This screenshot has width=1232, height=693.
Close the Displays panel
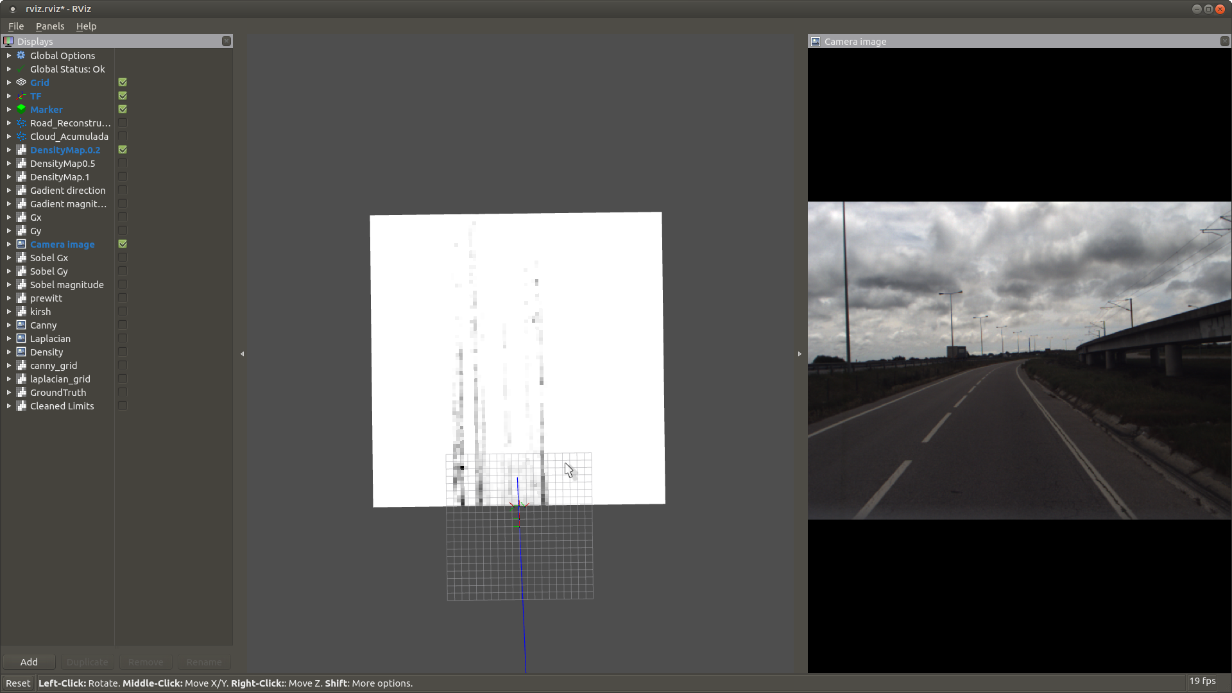pos(227,41)
